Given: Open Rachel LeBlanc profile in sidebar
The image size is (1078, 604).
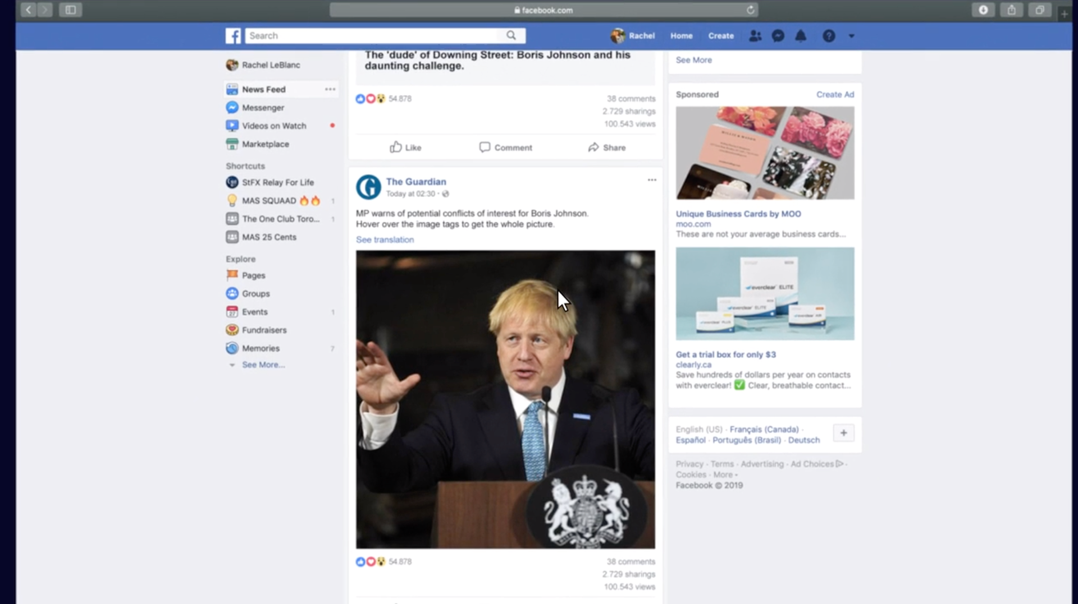Looking at the screenshot, I should [x=263, y=65].
